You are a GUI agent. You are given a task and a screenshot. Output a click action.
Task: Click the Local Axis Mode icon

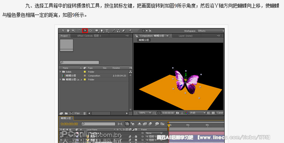pos(143,31)
